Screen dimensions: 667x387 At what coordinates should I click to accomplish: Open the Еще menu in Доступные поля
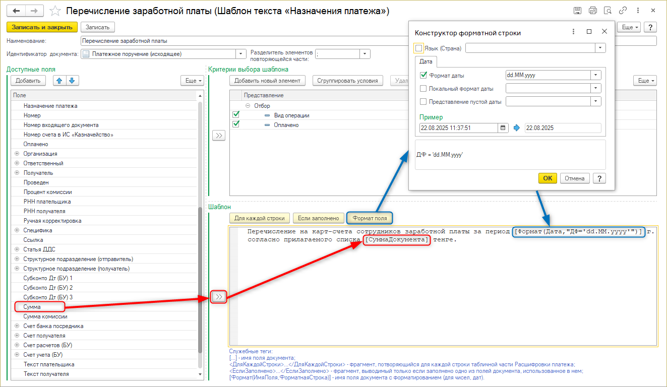[x=192, y=81]
